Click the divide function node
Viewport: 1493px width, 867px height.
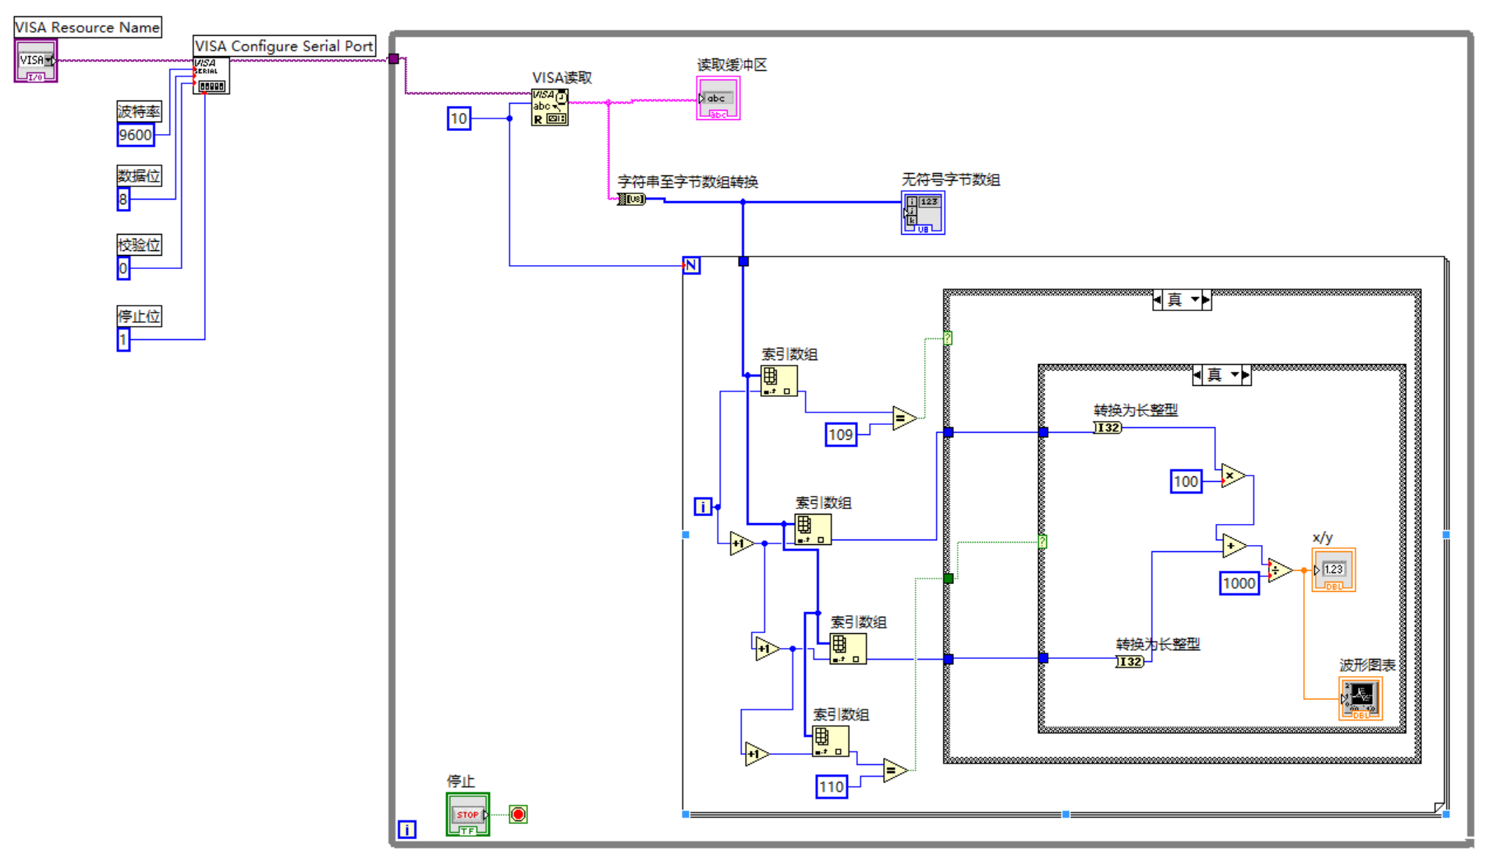pos(1279,570)
